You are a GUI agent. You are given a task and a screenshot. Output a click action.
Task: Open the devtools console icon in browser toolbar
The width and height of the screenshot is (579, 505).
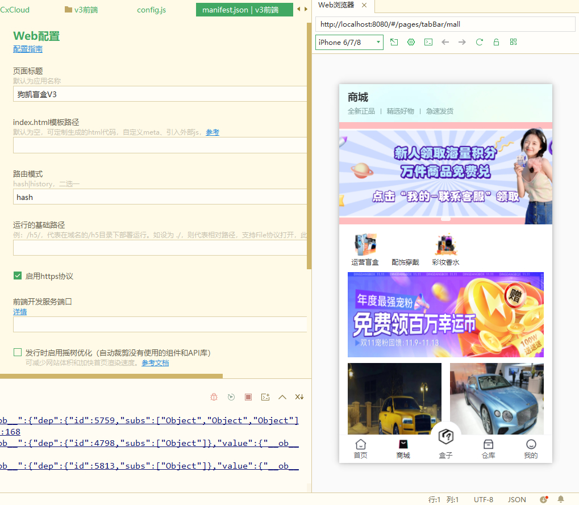428,43
